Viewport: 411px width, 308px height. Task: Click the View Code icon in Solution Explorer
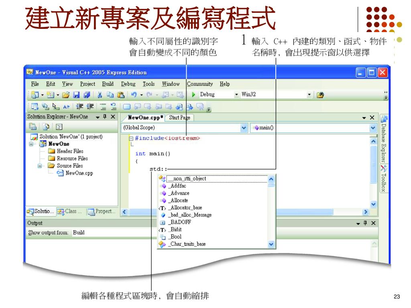coord(59,127)
